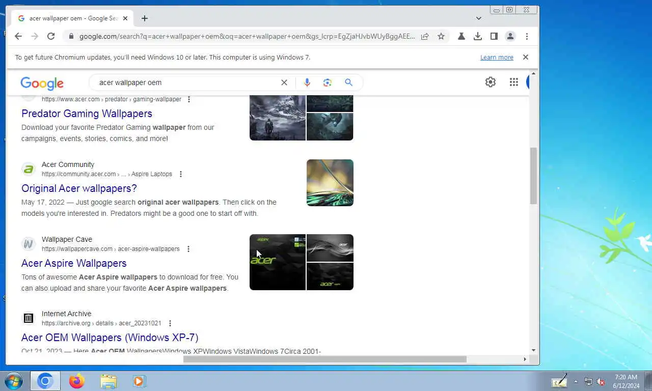Viewport: 652px width, 391px height.
Task: Click the scroll right arrow
Action: pos(525,359)
